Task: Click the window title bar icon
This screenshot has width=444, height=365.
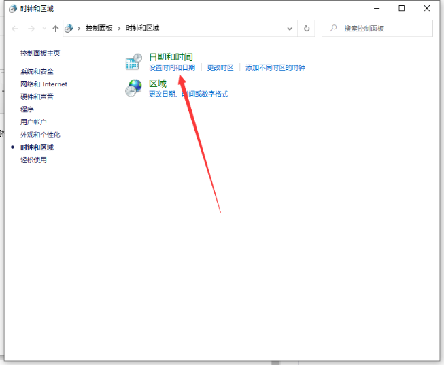Action: [13, 9]
